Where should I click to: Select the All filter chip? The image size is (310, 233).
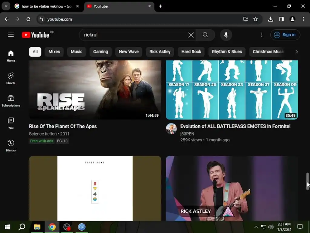click(35, 52)
